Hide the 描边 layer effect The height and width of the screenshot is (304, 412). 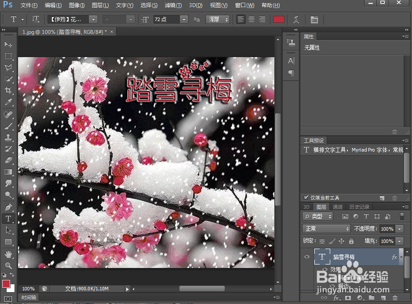(x=333, y=285)
